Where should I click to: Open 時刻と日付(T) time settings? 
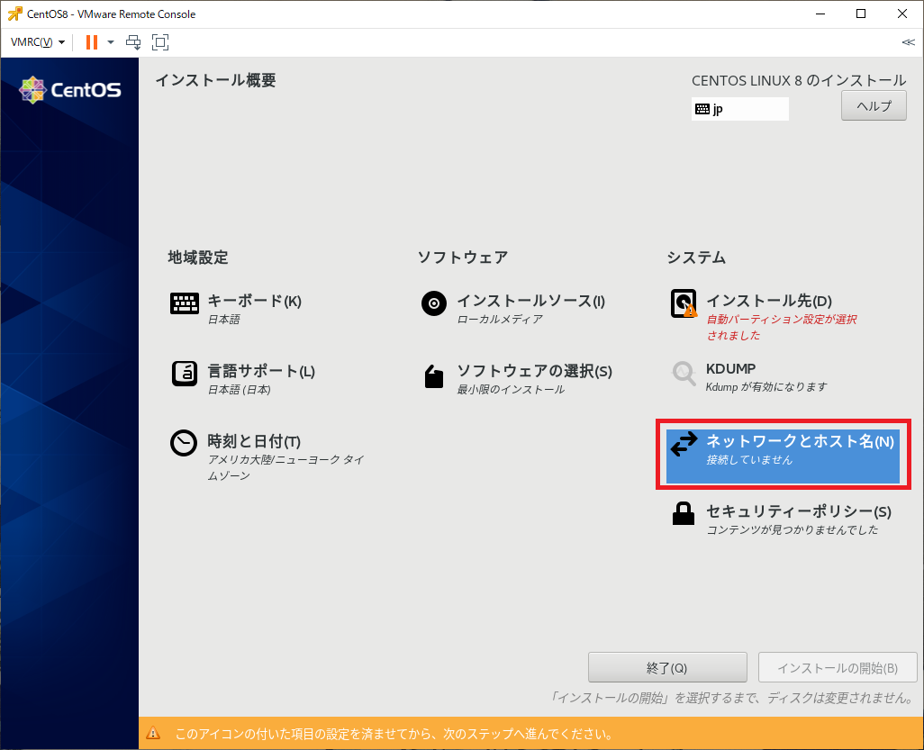coord(254,441)
